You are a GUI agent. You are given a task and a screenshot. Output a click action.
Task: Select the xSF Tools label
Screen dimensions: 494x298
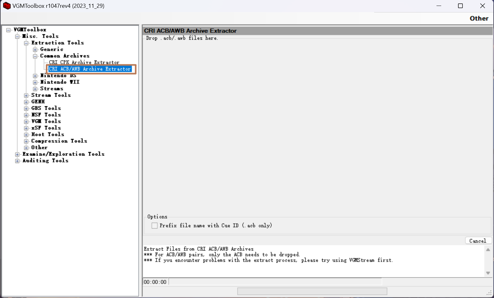pos(46,128)
